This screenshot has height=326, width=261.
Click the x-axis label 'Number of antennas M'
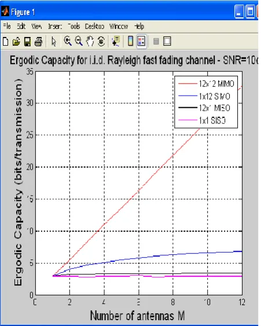tap(137, 316)
